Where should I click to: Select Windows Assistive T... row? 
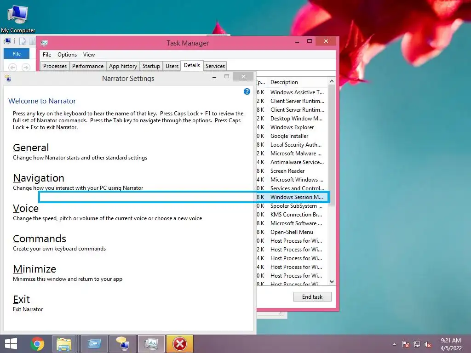click(x=292, y=92)
